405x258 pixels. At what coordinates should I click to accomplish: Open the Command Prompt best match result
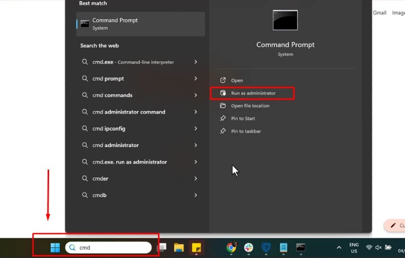click(141, 24)
